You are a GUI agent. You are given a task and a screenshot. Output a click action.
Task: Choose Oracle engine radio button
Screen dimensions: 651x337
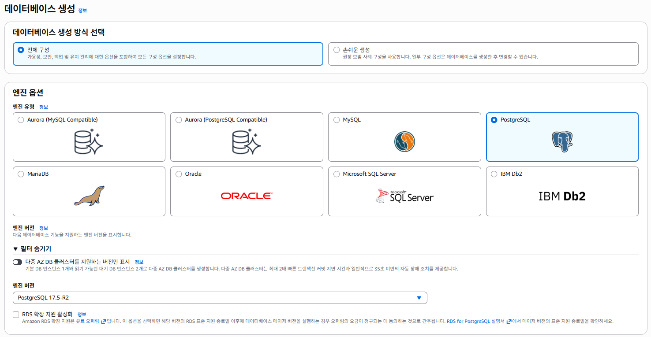[179, 174]
